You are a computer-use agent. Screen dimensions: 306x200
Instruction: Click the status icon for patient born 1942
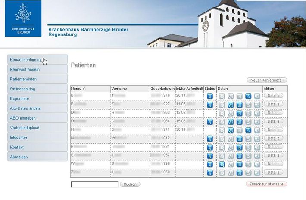tap(210, 138)
